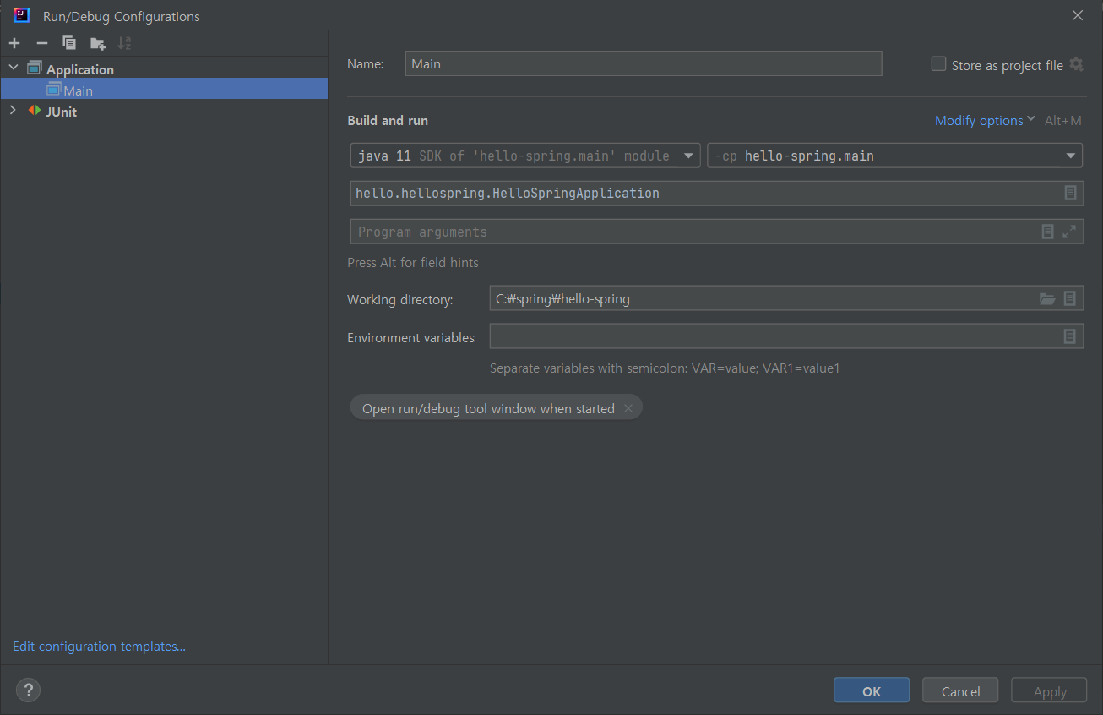Select the Application tree label
Viewport: 1103px width, 715px height.
[x=80, y=69]
